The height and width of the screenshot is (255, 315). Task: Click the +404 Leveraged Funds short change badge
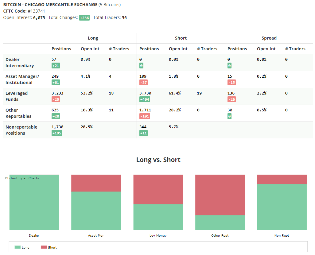[x=145, y=99]
